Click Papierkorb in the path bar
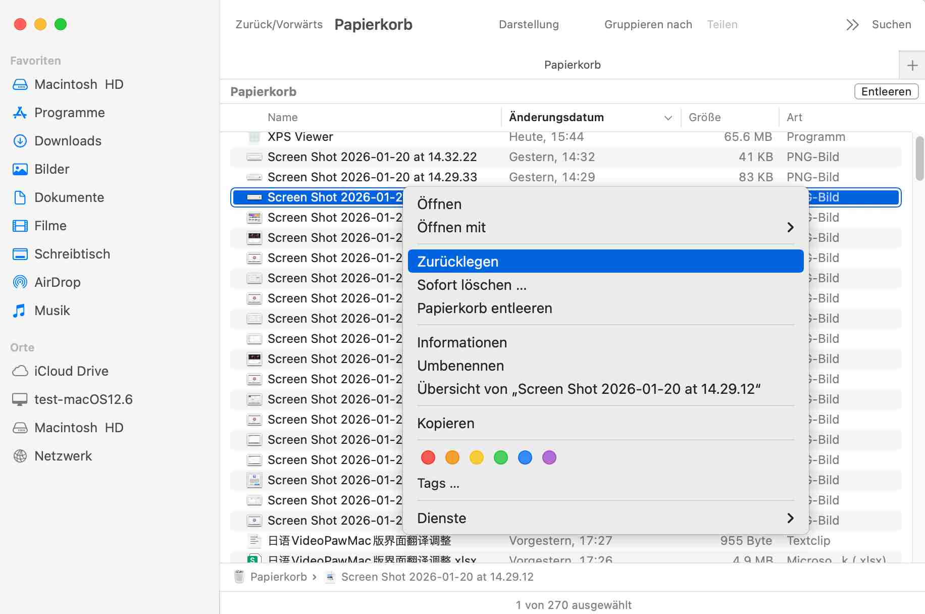This screenshot has width=925, height=614. [x=278, y=577]
